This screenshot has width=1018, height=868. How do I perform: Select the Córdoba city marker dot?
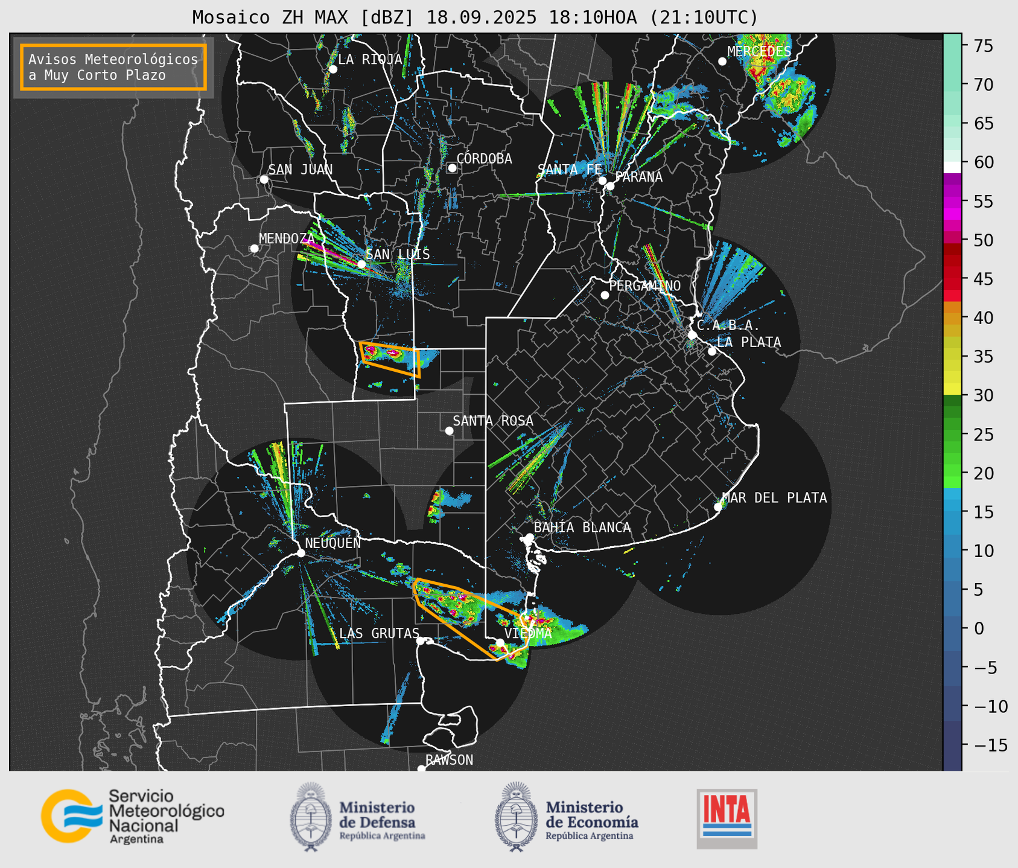(x=452, y=168)
